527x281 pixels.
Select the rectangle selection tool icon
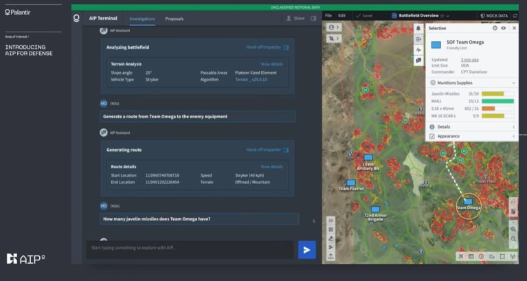502,256
